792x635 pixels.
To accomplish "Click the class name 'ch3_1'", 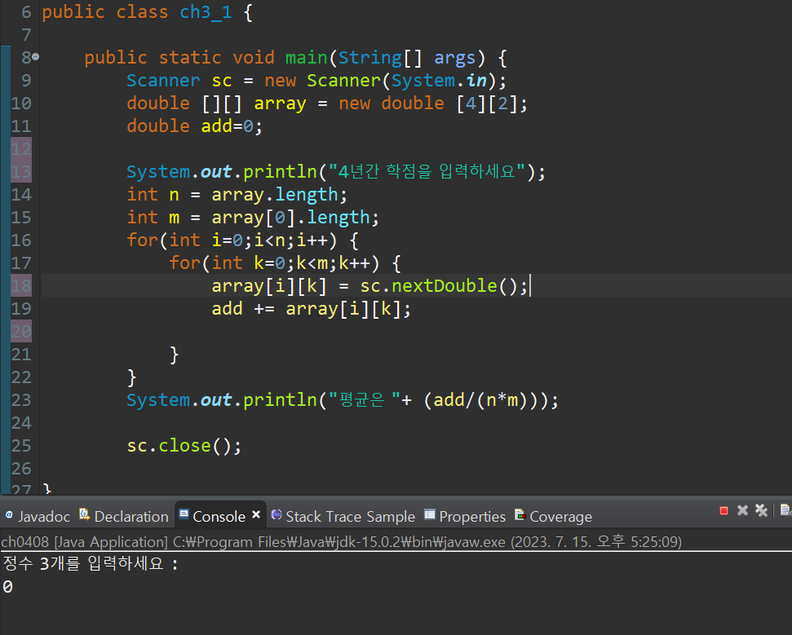I will pyautogui.click(x=206, y=12).
